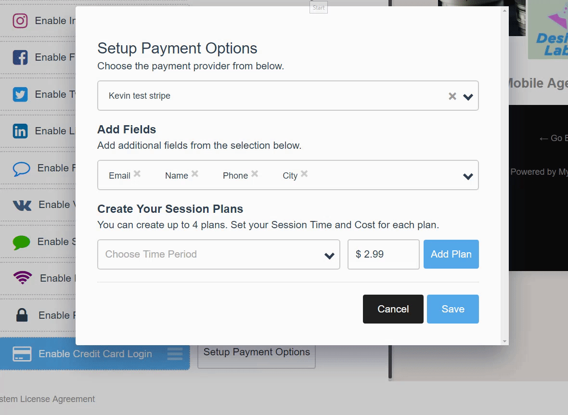Click the plan cost input field

[384, 254]
